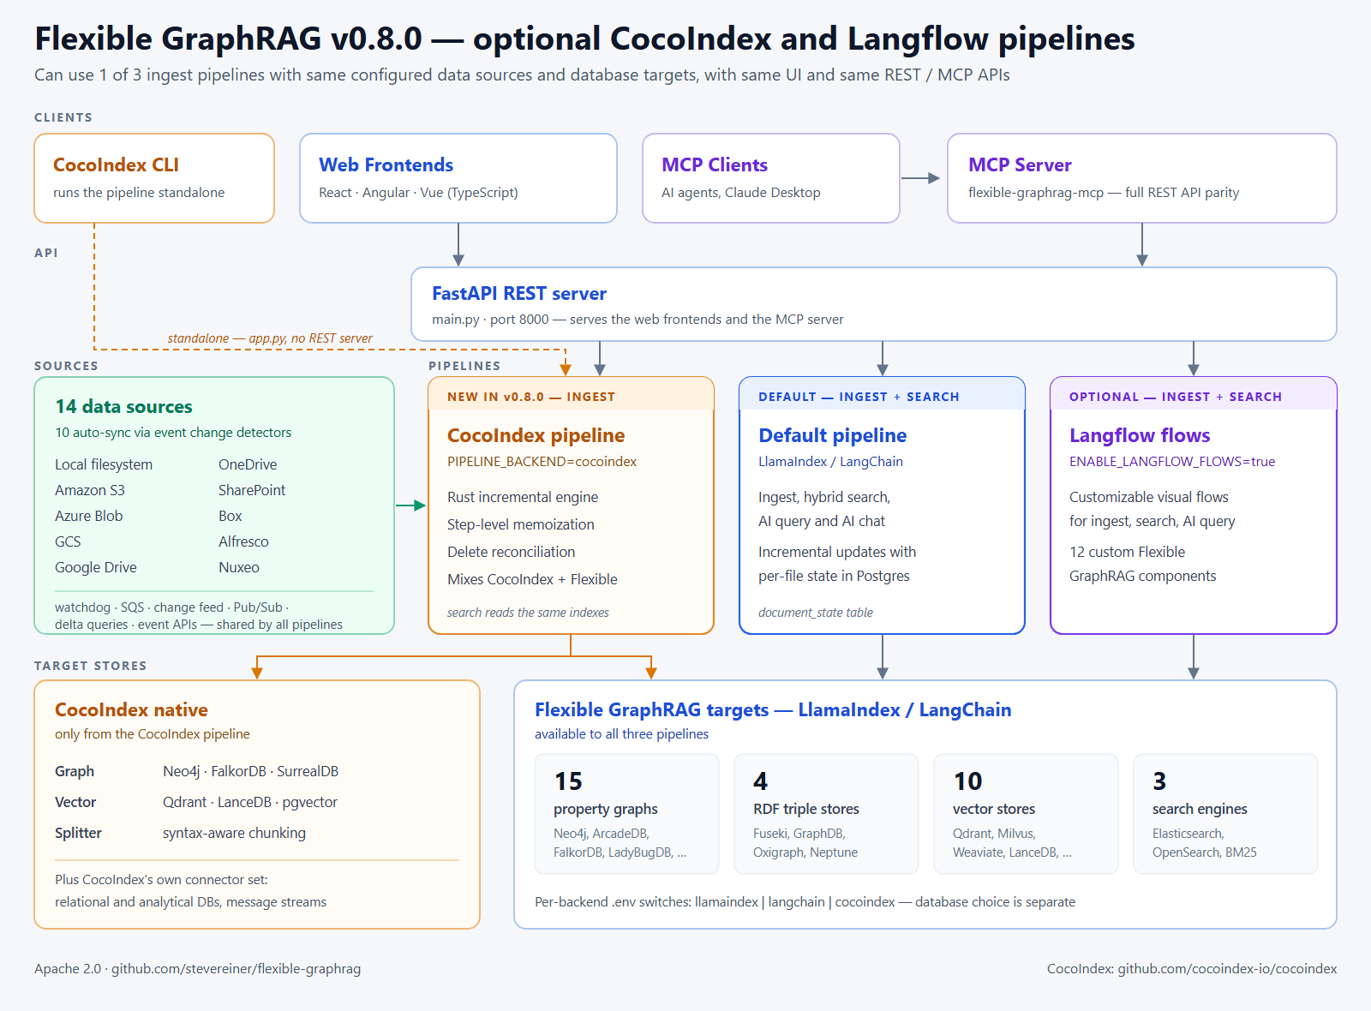Viewport: 1371px width, 1011px height.
Task: Select 'Delete reconciliation' line
Action: click(x=512, y=552)
